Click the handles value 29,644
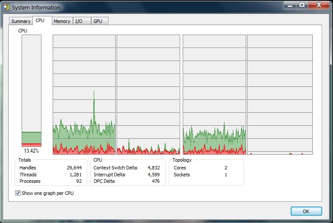This screenshot has width=333, height=223. click(x=74, y=168)
